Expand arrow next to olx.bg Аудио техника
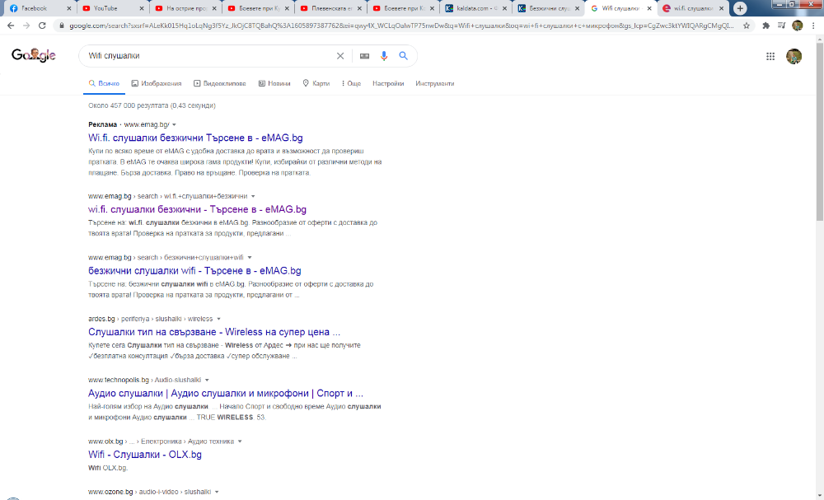824x500 pixels. [x=240, y=442]
